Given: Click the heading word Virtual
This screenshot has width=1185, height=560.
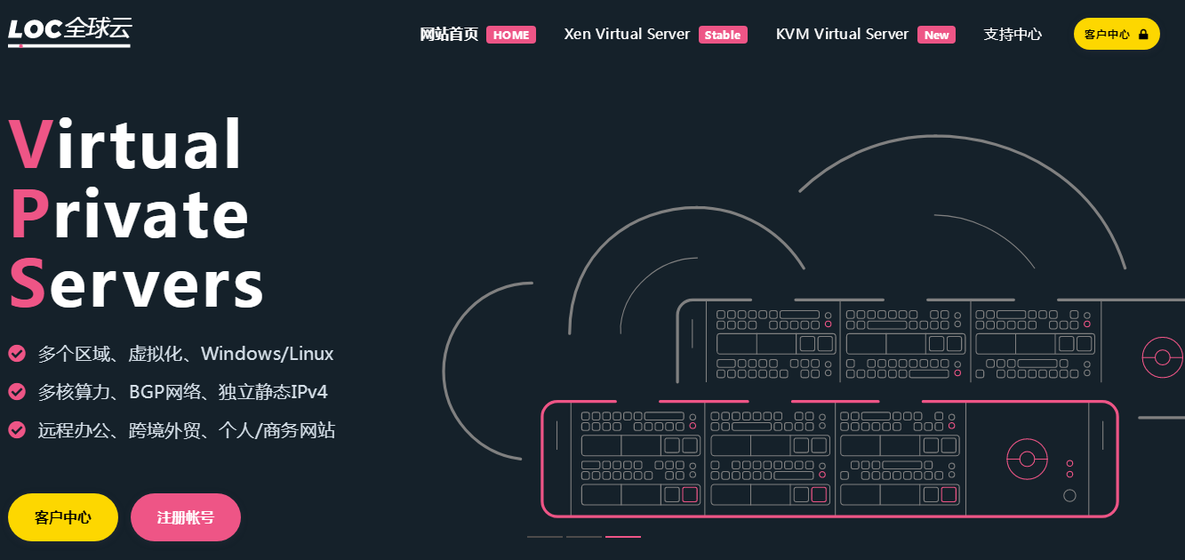Looking at the screenshot, I should (x=125, y=144).
